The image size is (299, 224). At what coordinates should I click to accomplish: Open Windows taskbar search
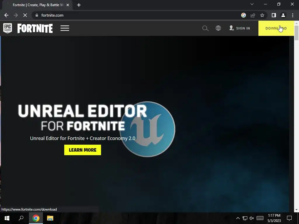21,218
